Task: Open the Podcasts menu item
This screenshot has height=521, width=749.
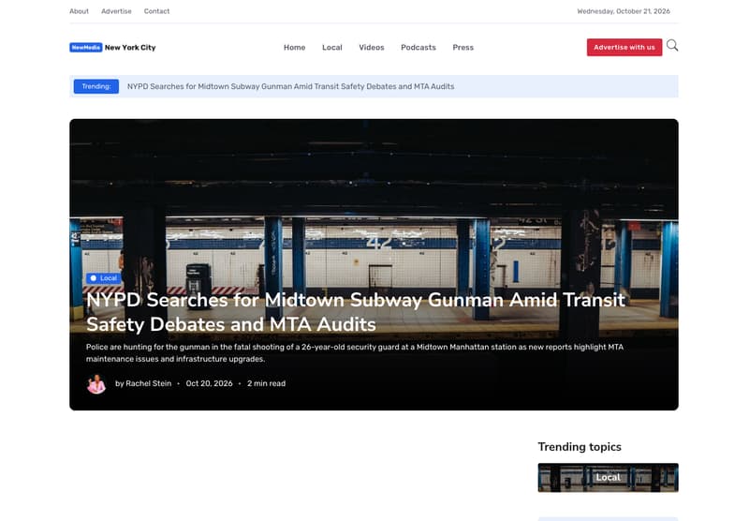Action: 419,47
